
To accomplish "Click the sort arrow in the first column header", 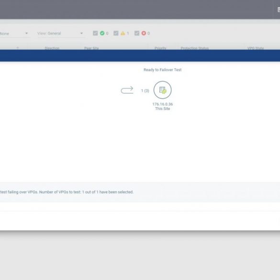I will pyautogui.click(x=18, y=48).
